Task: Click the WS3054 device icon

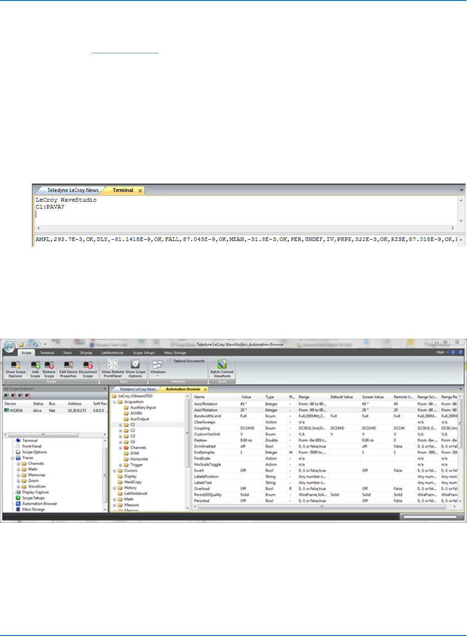Action: click(x=6, y=410)
